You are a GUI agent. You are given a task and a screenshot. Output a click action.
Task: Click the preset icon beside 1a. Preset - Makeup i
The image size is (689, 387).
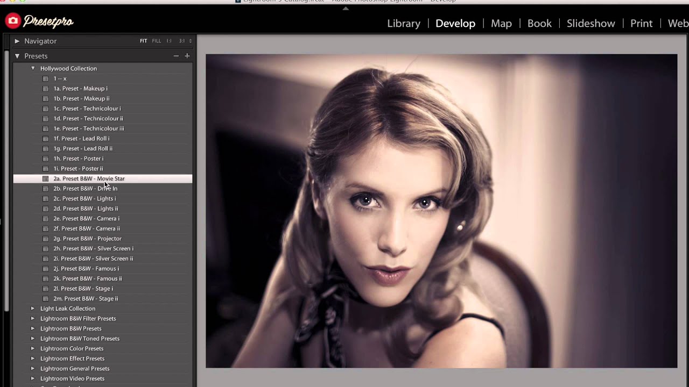click(46, 89)
